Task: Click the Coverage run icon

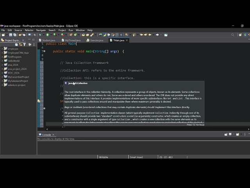Action: click(55, 35)
